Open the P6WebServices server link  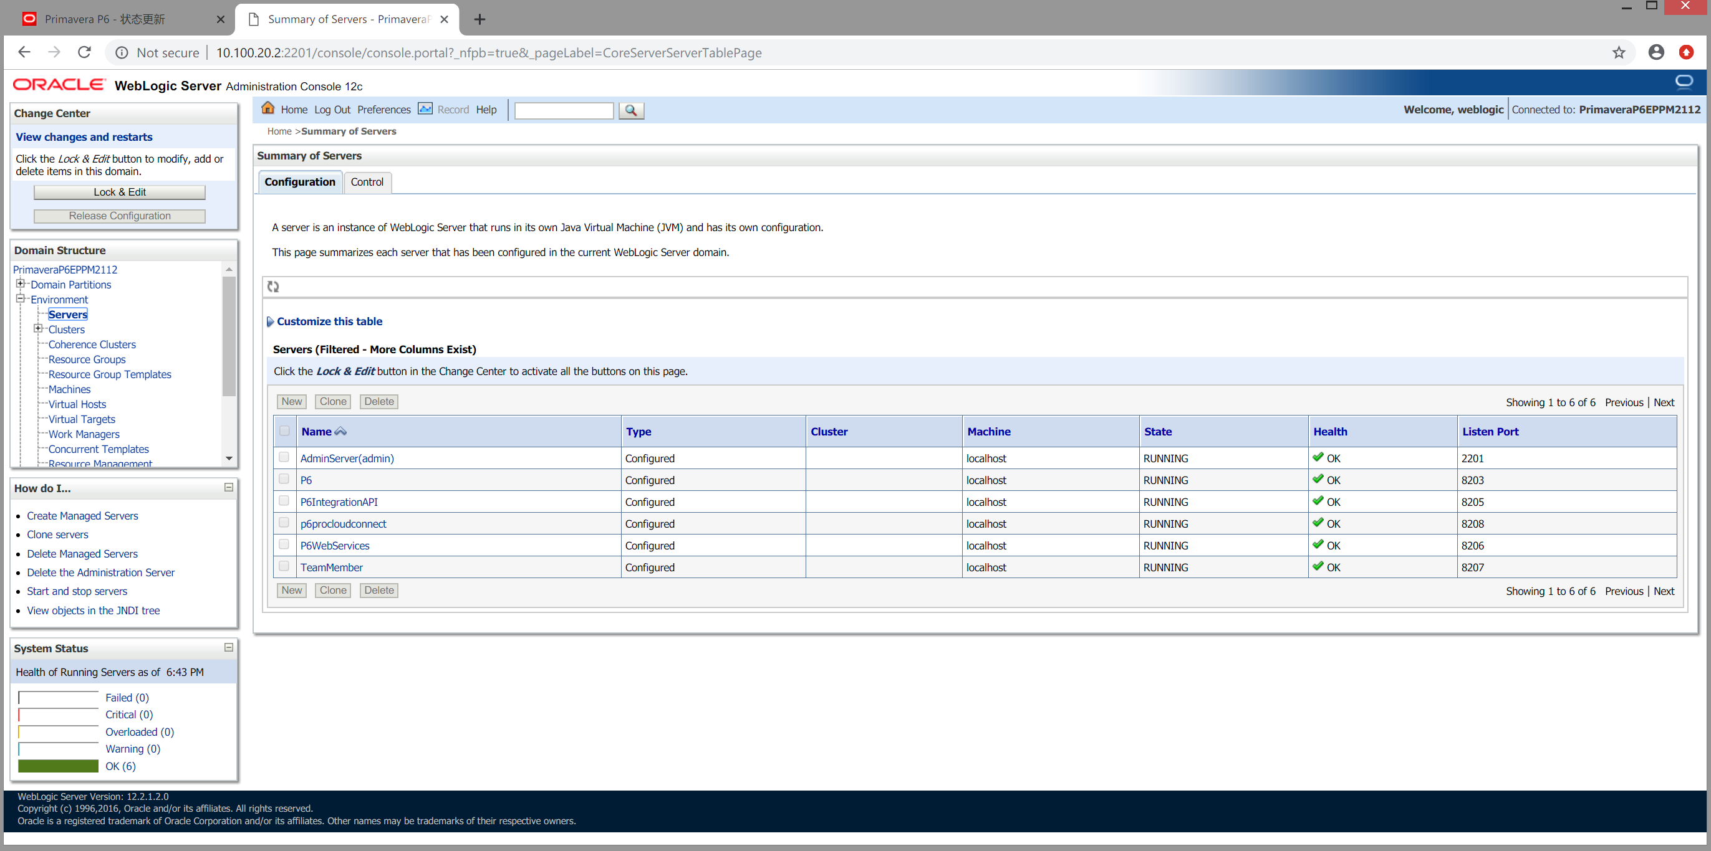point(335,546)
